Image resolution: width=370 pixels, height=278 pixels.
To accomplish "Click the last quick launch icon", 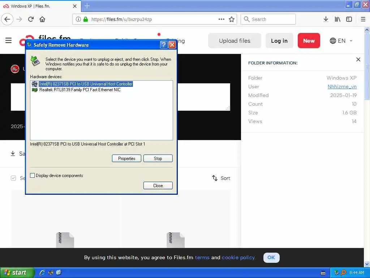I will (x=59, y=273).
